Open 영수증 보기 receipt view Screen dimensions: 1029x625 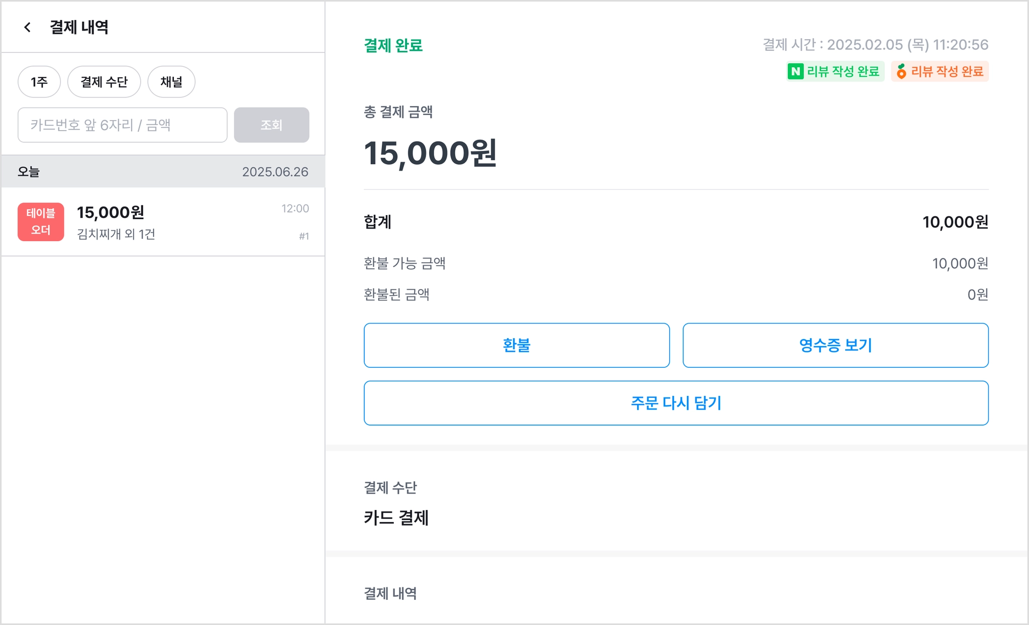pyautogui.click(x=835, y=345)
